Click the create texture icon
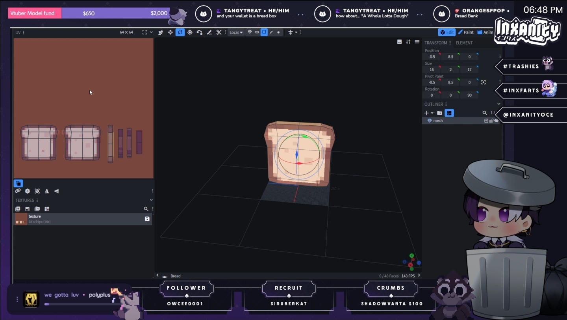 pyautogui.click(x=18, y=209)
